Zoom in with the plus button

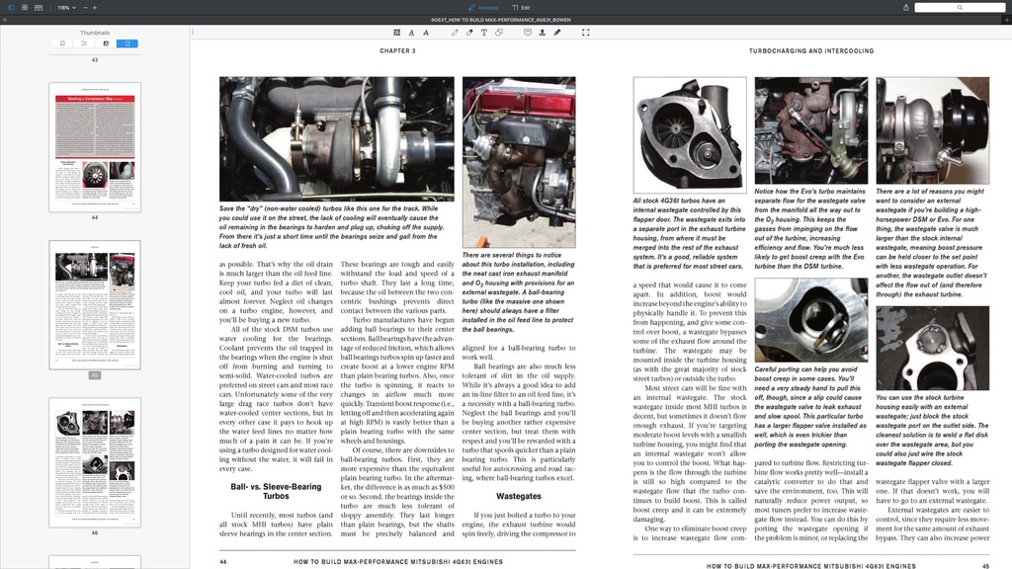[94, 8]
